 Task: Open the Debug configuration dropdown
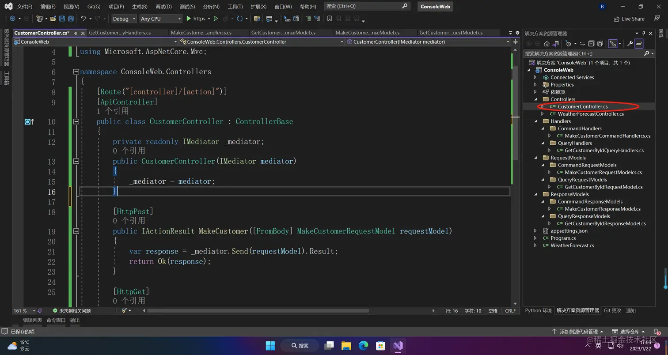(124, 19)
